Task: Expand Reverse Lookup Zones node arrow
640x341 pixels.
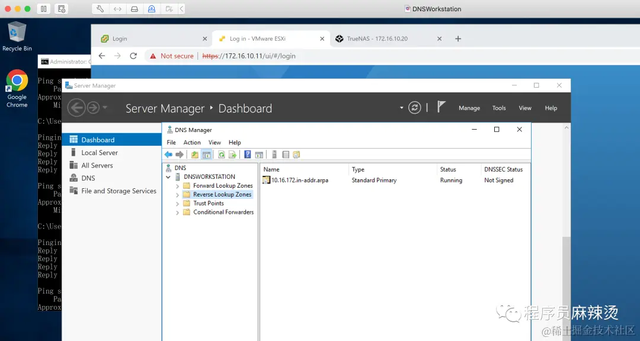Action: pos(177,195)
